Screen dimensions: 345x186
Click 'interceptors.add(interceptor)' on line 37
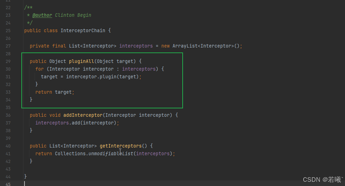coord(76,123)
